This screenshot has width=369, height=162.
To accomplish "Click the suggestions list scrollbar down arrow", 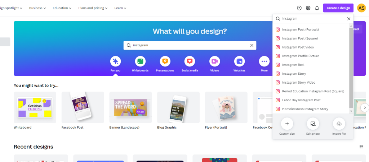I will (351, 111).
